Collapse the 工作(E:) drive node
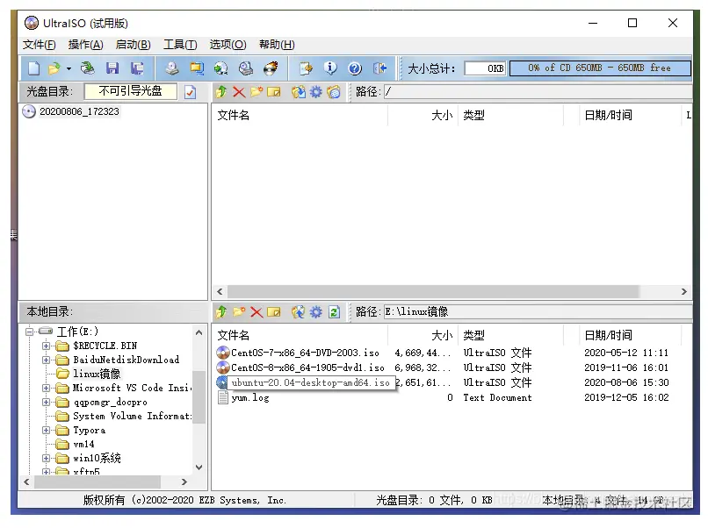The width and height of the screenshot is (708, 528). click(29, 332)
